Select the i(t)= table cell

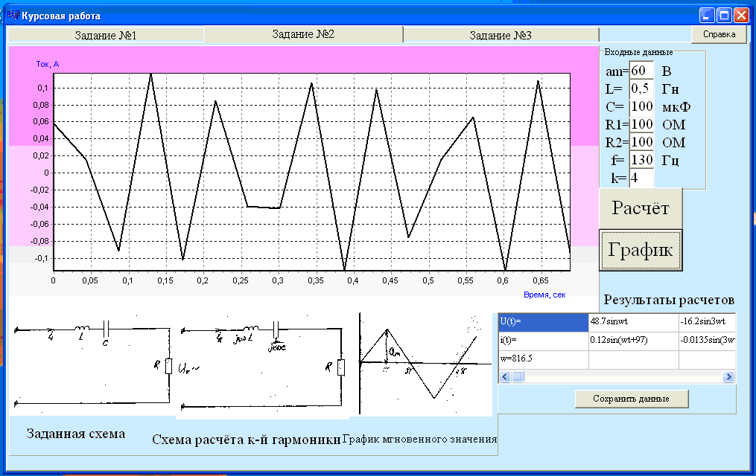pyautogui.click(x=544, y=341)
